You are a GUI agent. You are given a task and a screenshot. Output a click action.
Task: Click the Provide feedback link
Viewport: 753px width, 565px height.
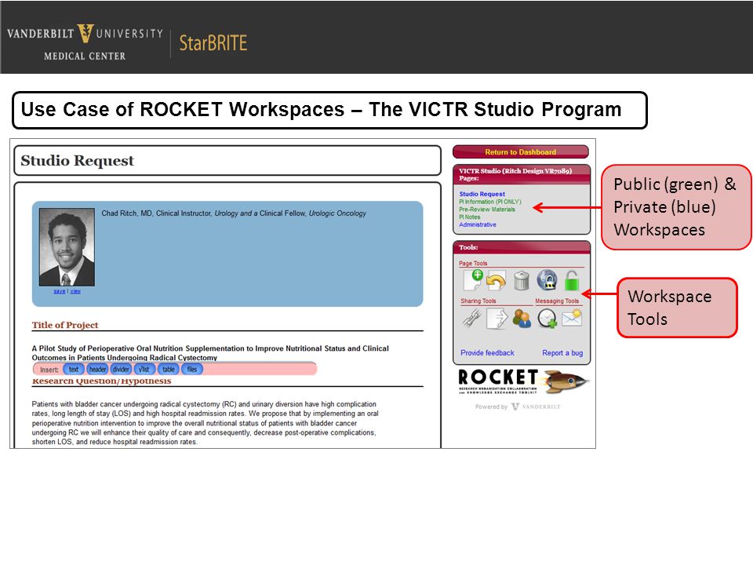[487, 352]
